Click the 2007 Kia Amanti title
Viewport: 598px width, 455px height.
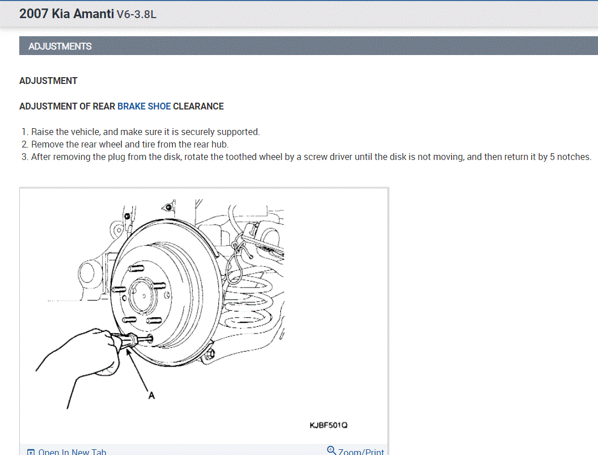[x=66, y=14]
